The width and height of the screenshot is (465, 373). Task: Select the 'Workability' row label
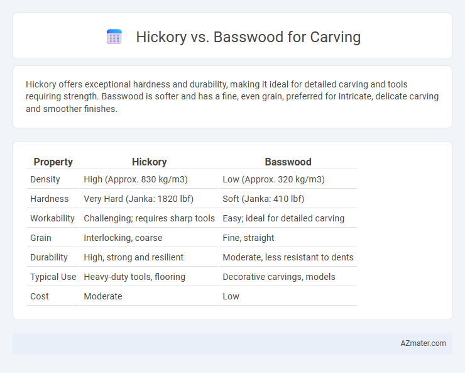[x=53, y=218]
